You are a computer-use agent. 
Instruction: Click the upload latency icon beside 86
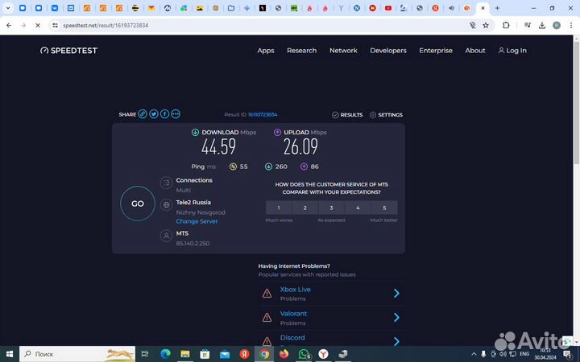point(304,167)
